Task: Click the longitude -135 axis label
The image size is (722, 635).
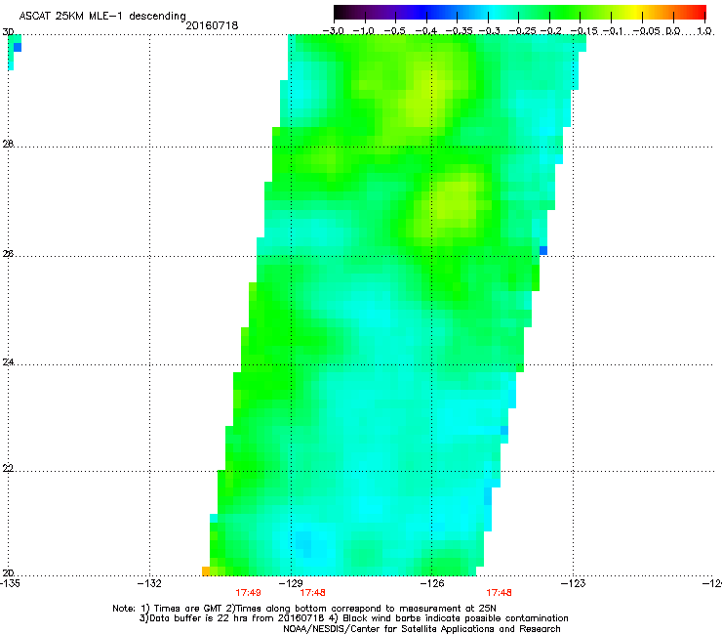Action: [10, 583]
